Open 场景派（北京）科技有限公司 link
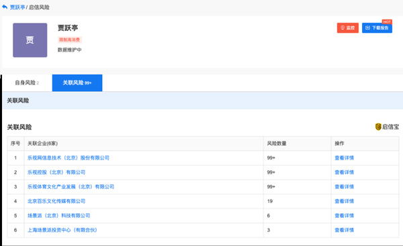Viewport: 403px width, 246px height. (x=59, y=215)
